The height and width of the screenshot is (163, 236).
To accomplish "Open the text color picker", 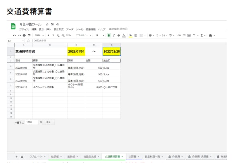I will point(124,35).
